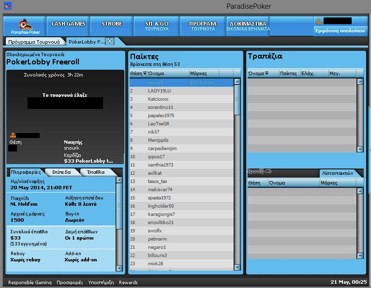This screenshot has width=371, height=288.
Task: Click the info panel scrollbar thumb
Action: (119, 206)
